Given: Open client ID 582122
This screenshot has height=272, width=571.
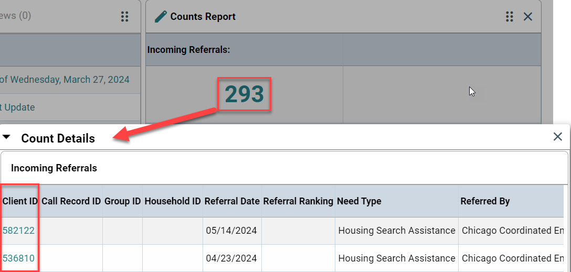Looking at the screenshot, I should [x=18, y=231].
